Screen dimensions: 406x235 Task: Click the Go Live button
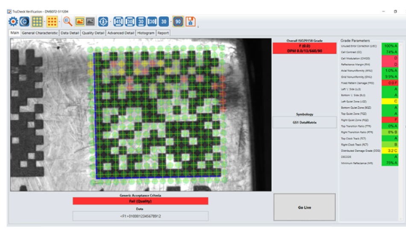pos(304,207)
